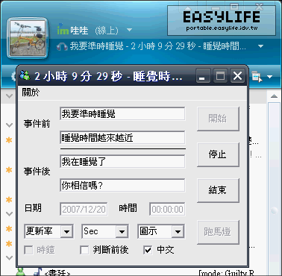Click the Messenger scrollbar up arrow
282x276 pixels.
pos(274,96)
